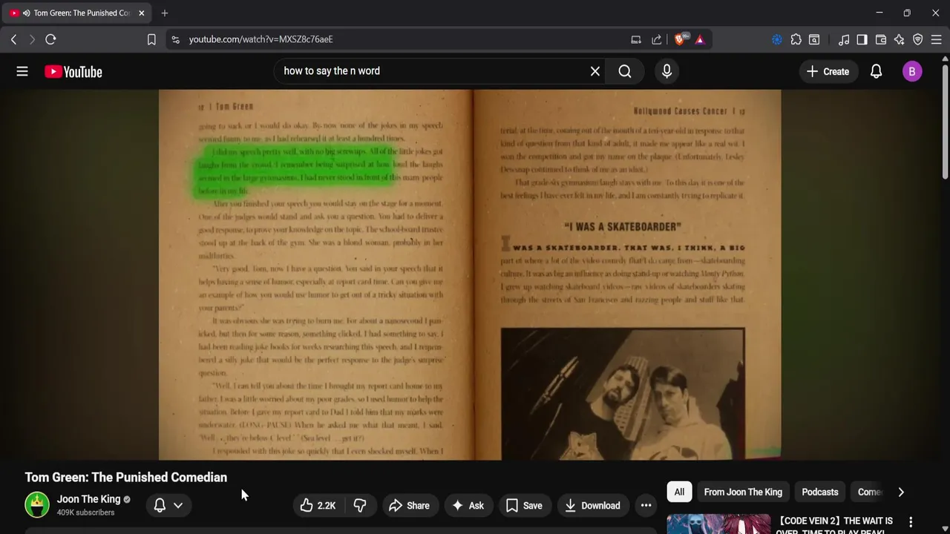
Task: Click the video title text
Action: point(126,477)
